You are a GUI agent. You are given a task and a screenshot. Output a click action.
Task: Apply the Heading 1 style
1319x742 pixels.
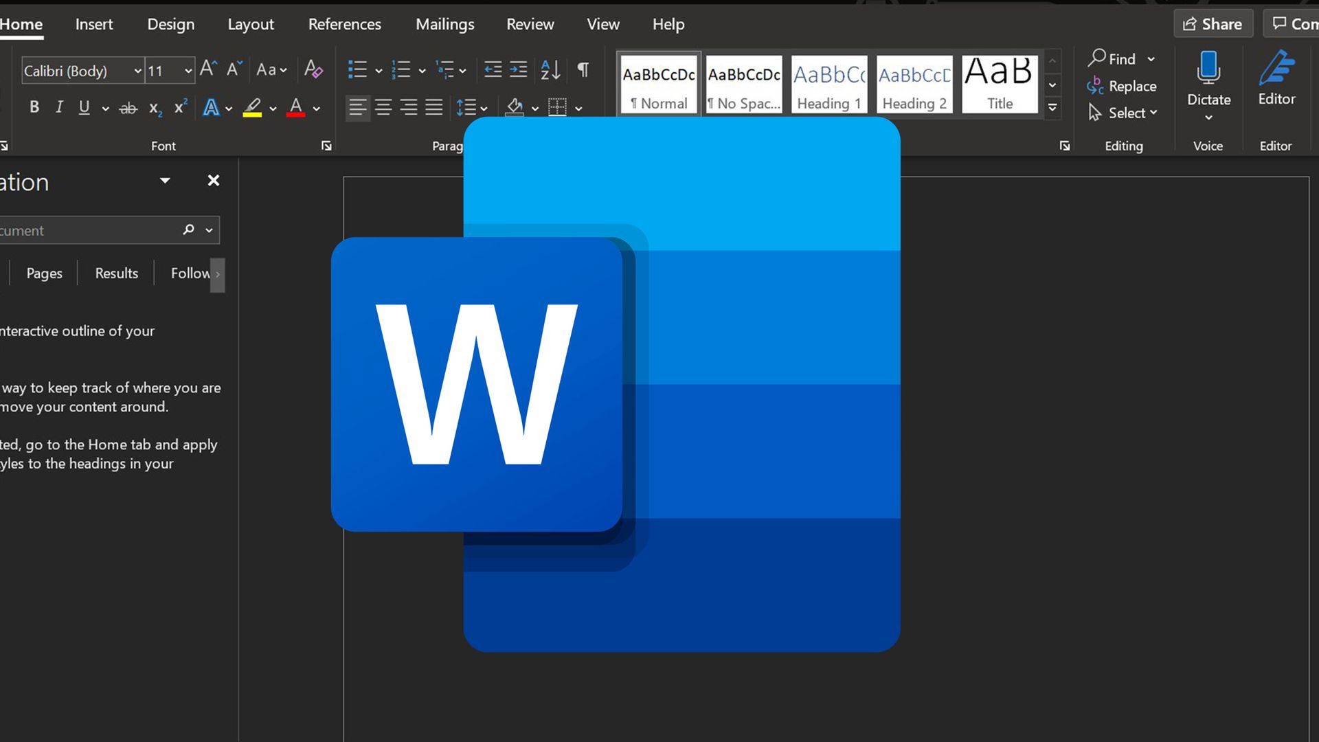(828, 84)
